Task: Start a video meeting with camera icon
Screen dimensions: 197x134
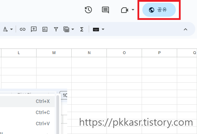Action: (x=125, y=10)
